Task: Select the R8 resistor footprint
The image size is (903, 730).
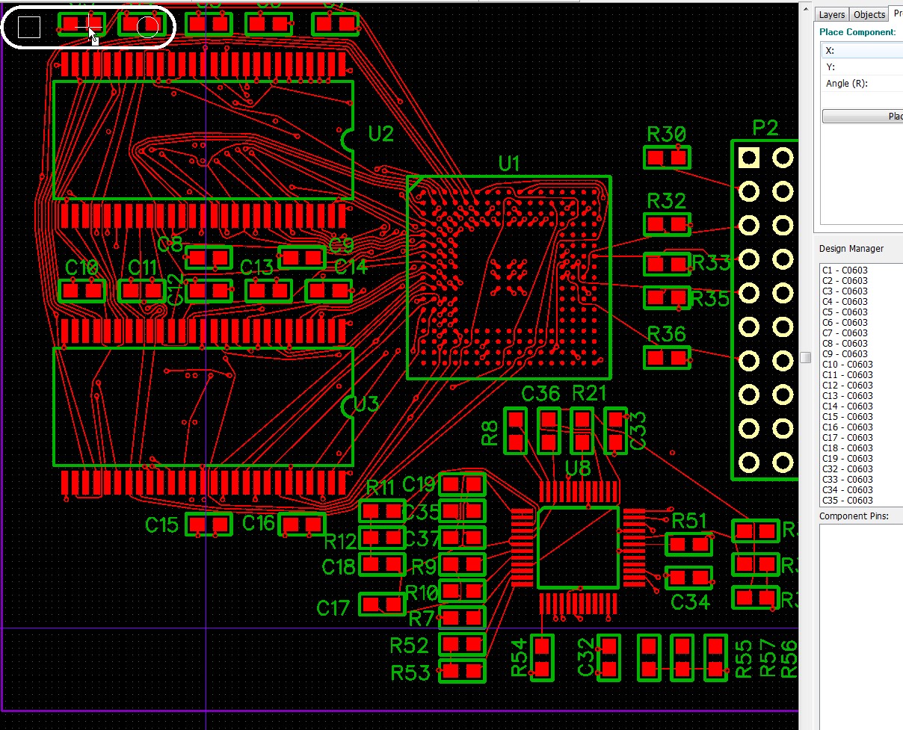Action: click(515, 430)
